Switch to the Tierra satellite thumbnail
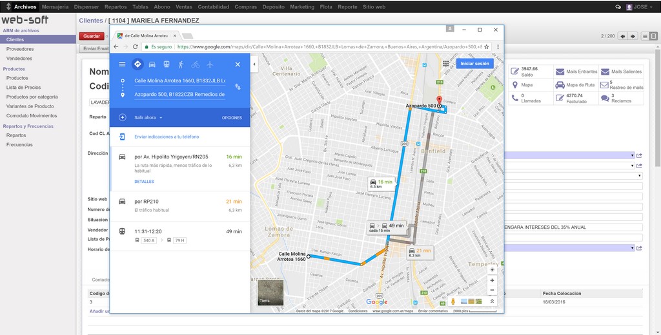This screenshot has height=335, width=661. [270, 292]
